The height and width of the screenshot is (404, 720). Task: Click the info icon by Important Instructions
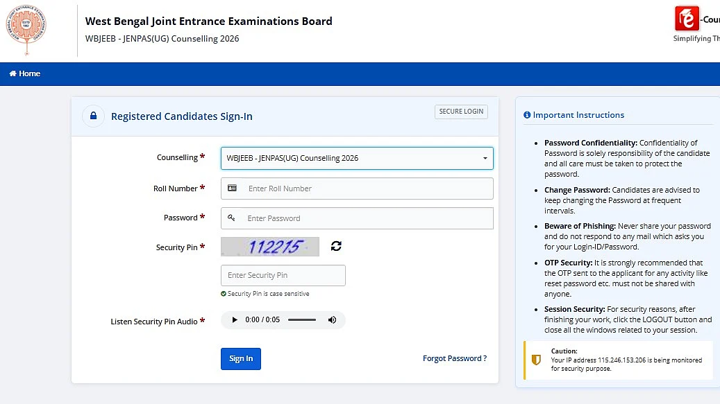coord(527,115)
